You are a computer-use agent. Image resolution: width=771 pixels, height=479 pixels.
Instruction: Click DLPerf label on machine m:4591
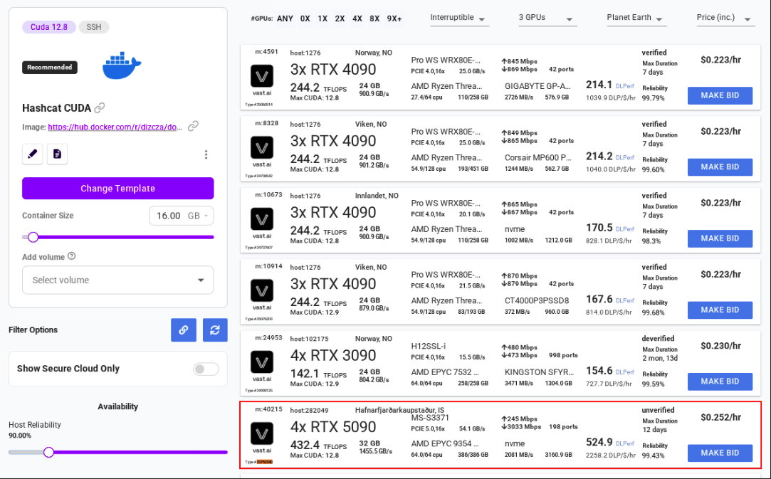tap(625, 86)
